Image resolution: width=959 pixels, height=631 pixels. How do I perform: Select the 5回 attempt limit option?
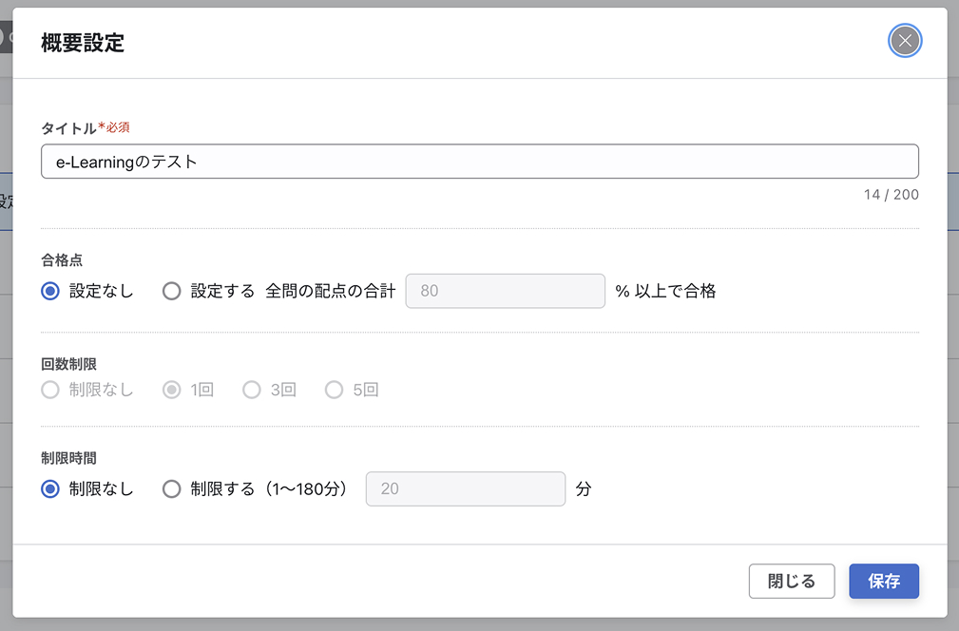tap(334, 390)
